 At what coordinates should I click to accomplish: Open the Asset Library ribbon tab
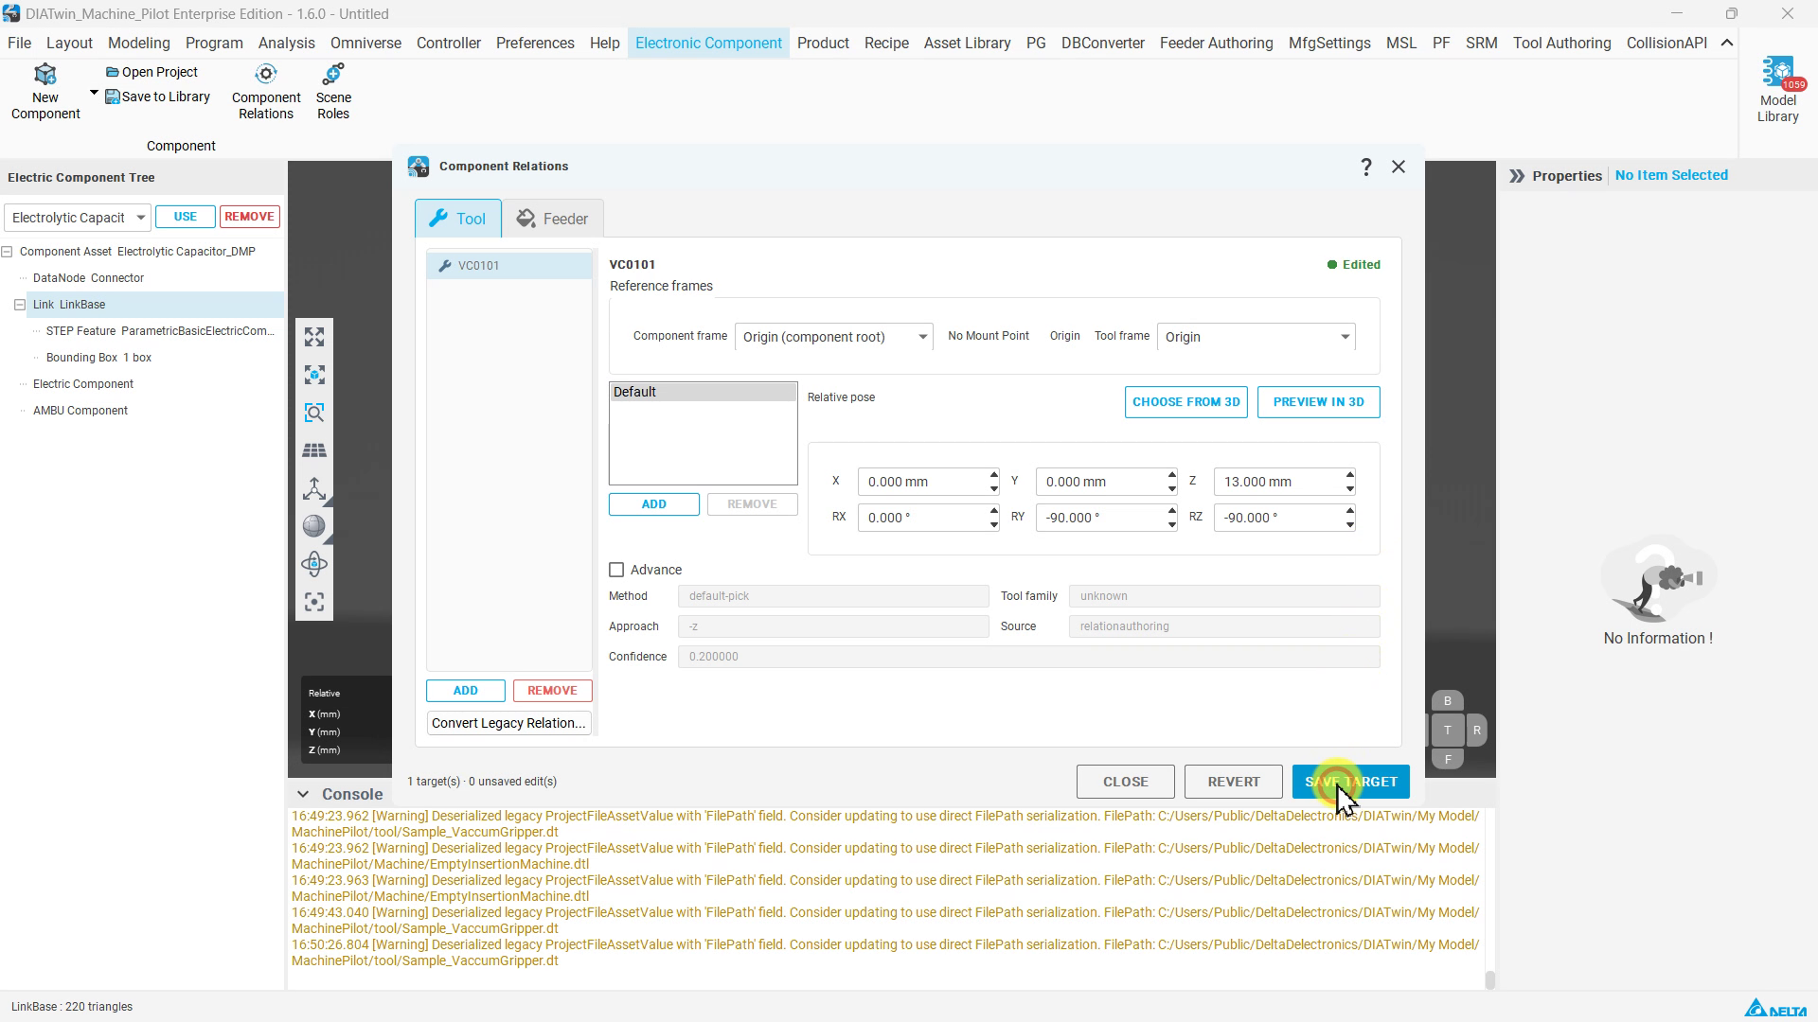[967, 43]
